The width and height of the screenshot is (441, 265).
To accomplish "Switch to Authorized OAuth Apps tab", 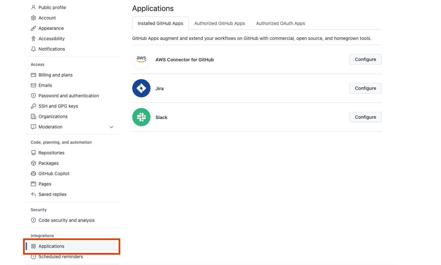I will [x=280, y=23].
